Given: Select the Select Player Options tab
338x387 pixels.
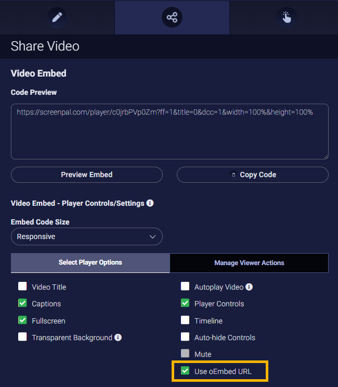Looking at the screenshot, I should click(x=90, y=263).
